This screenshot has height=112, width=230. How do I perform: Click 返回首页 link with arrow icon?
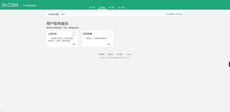pos(170,14)
